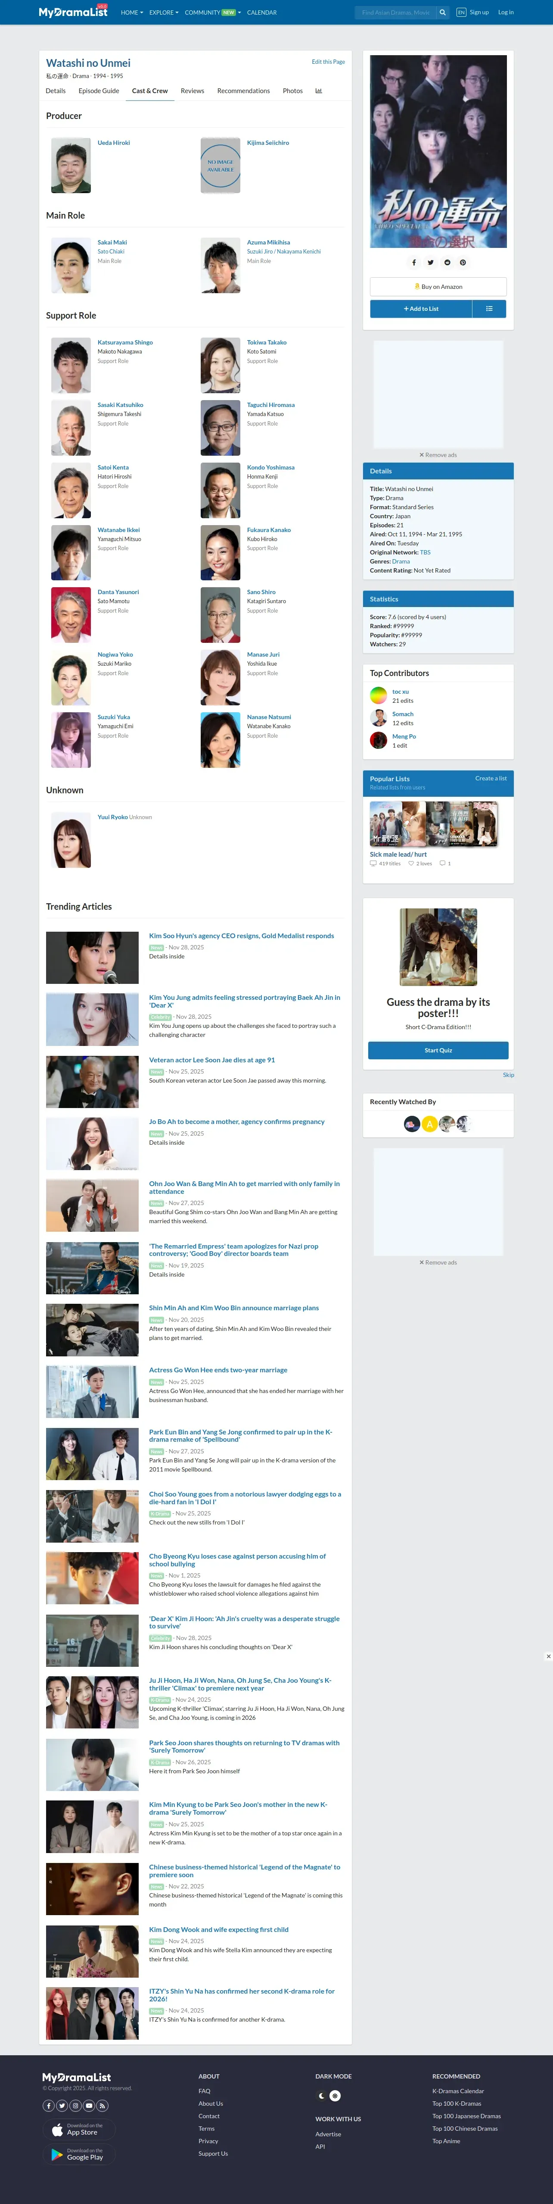The height and width of the screenshot is (2204, 553).
Task: Share on Facebook
Action: coord(414,263)
